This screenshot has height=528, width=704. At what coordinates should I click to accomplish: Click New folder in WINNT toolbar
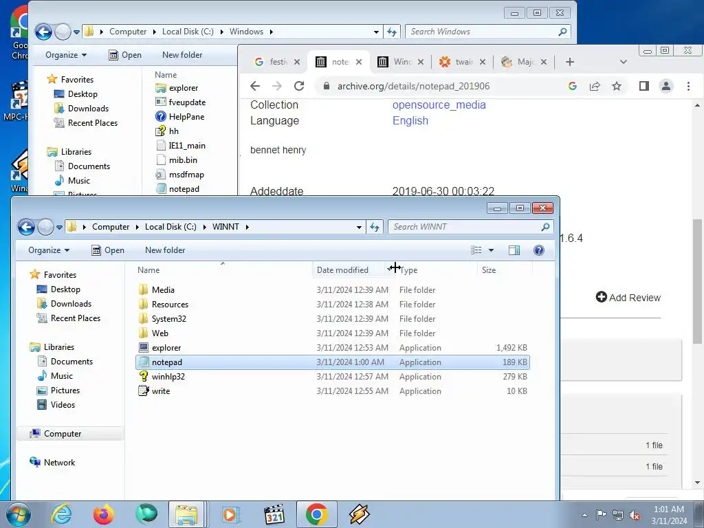(x=165, y=250)
